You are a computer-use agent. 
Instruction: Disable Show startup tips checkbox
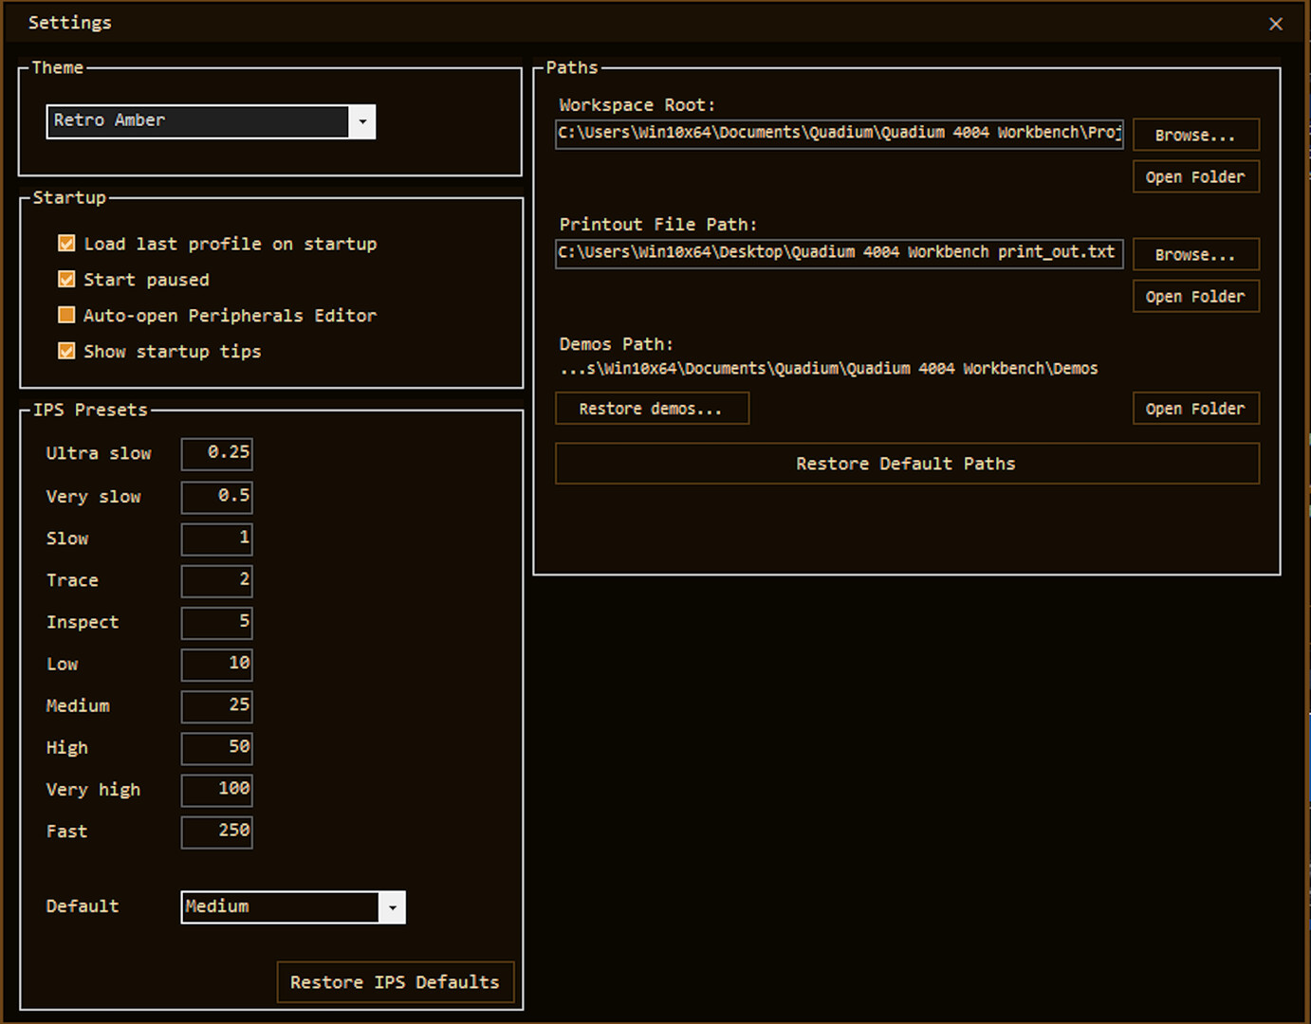(x=66, y=351)
